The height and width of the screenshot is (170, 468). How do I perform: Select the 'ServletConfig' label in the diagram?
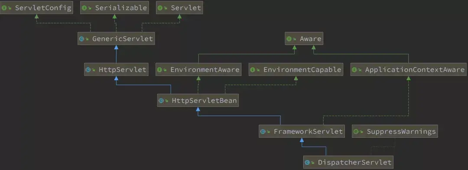(43, 8)
